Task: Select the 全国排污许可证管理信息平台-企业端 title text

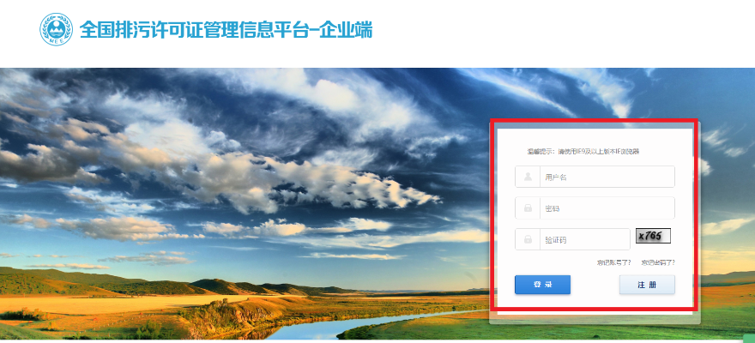Action: click(226, 30)
